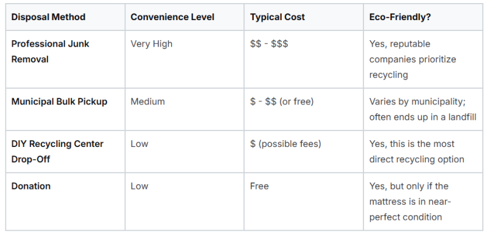The image size is (487, 232).
Task: Select the Professional Junk Removal row label
Action: [51, 52]
